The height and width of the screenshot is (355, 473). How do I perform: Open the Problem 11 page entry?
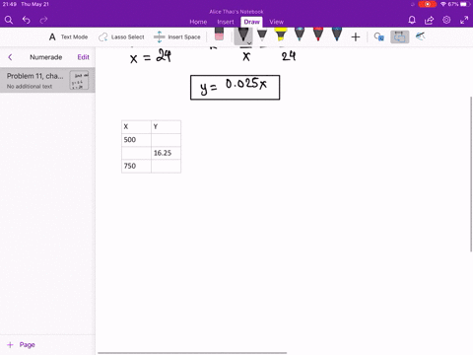click(x=47, y=80)
